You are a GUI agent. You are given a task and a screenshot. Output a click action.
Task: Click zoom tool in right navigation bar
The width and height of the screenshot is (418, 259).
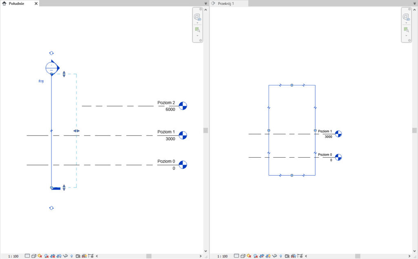point(406,30)
